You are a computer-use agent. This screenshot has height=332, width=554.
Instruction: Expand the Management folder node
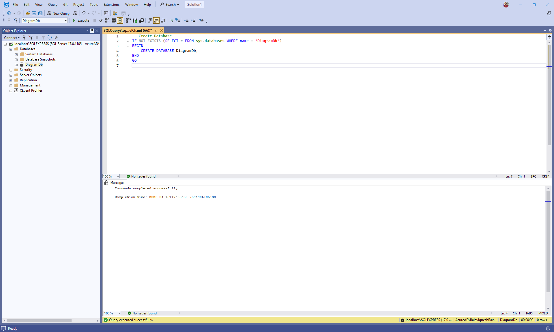point(11,86)
